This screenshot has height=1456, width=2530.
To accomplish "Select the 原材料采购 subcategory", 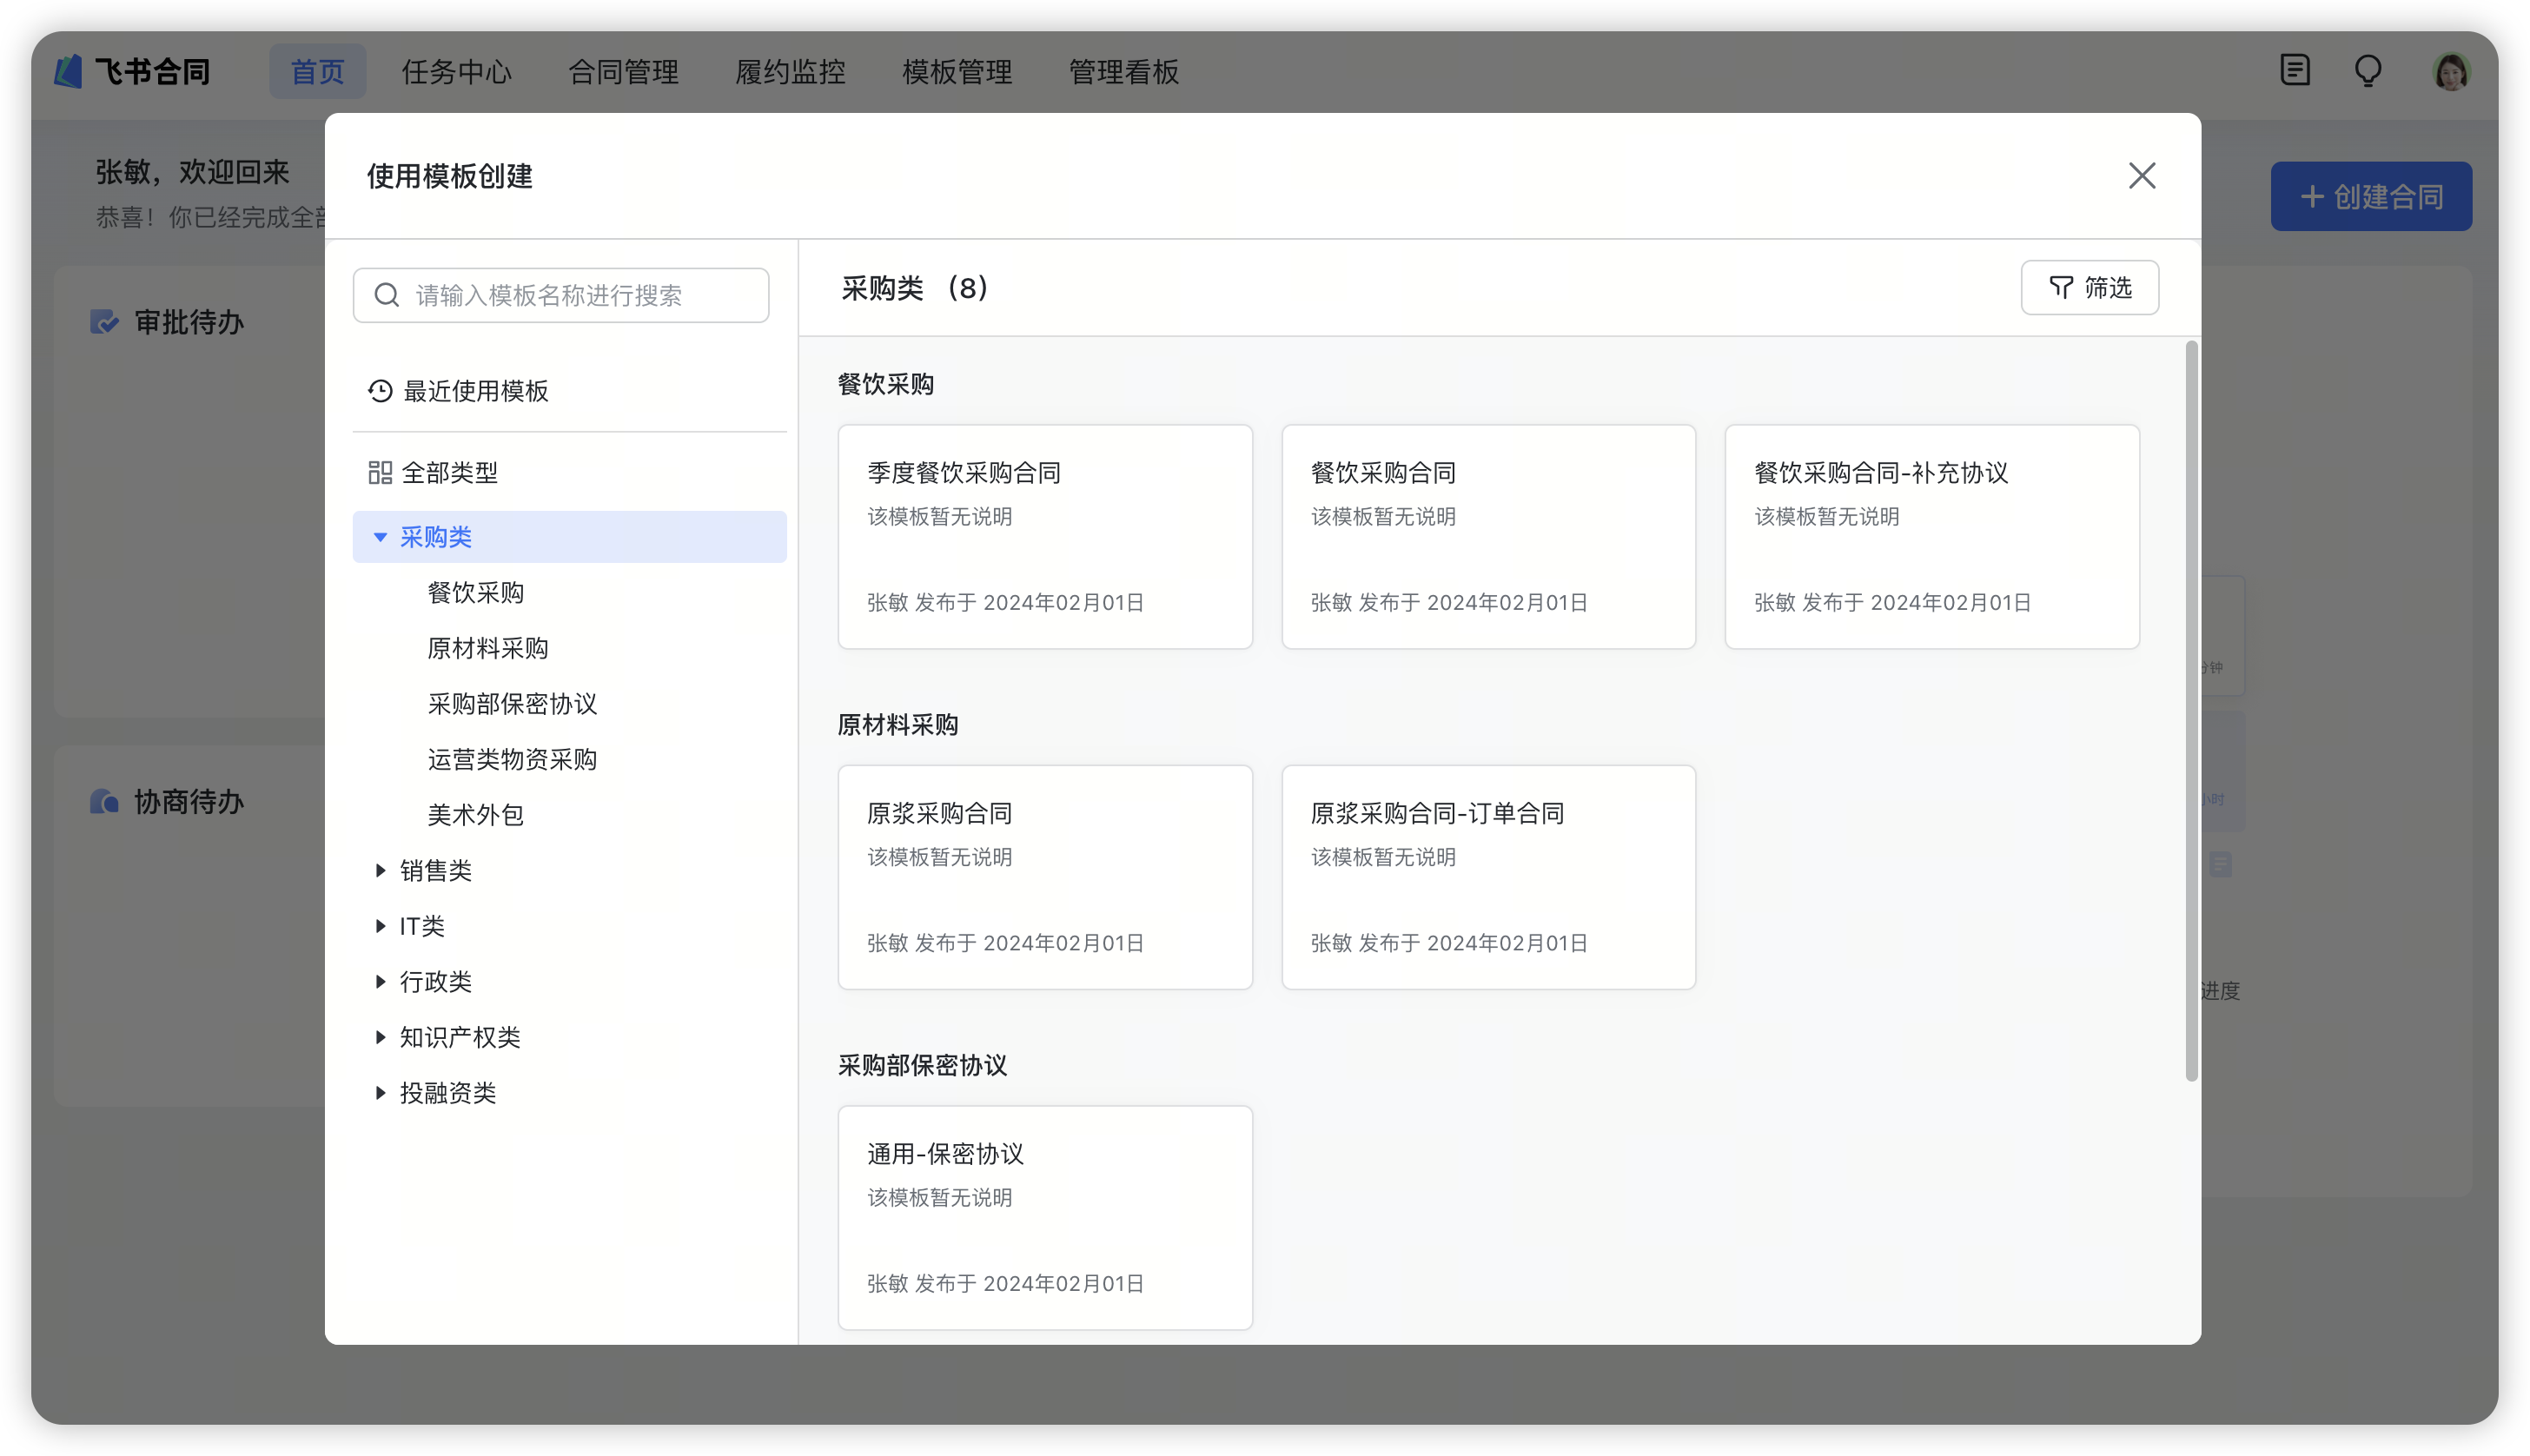I will [x=488, y=649].
